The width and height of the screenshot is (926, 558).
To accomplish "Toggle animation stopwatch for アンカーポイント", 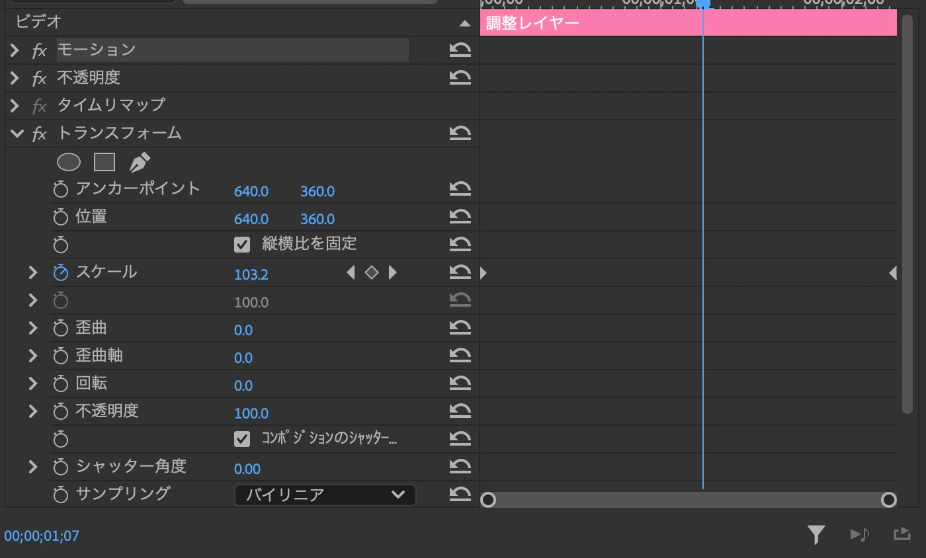I will (x=61, y=190).
